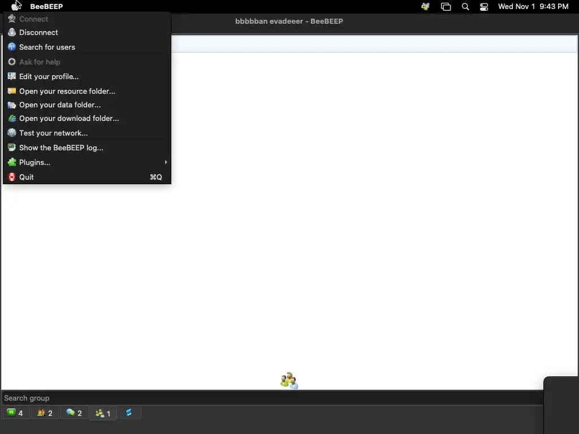Click the screen mirroring menu bar icon
This screenshot has width=579, height=434.
click(446, 7)
